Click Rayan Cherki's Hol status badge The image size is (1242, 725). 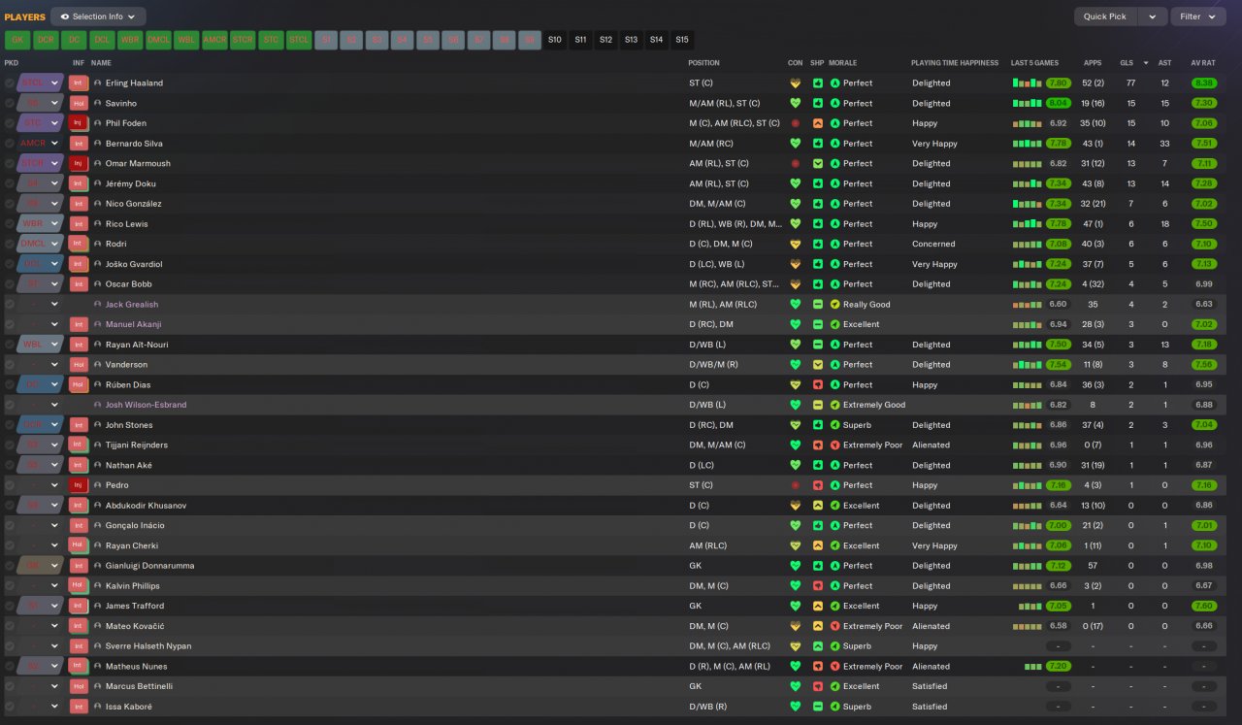tap(79, 545)
